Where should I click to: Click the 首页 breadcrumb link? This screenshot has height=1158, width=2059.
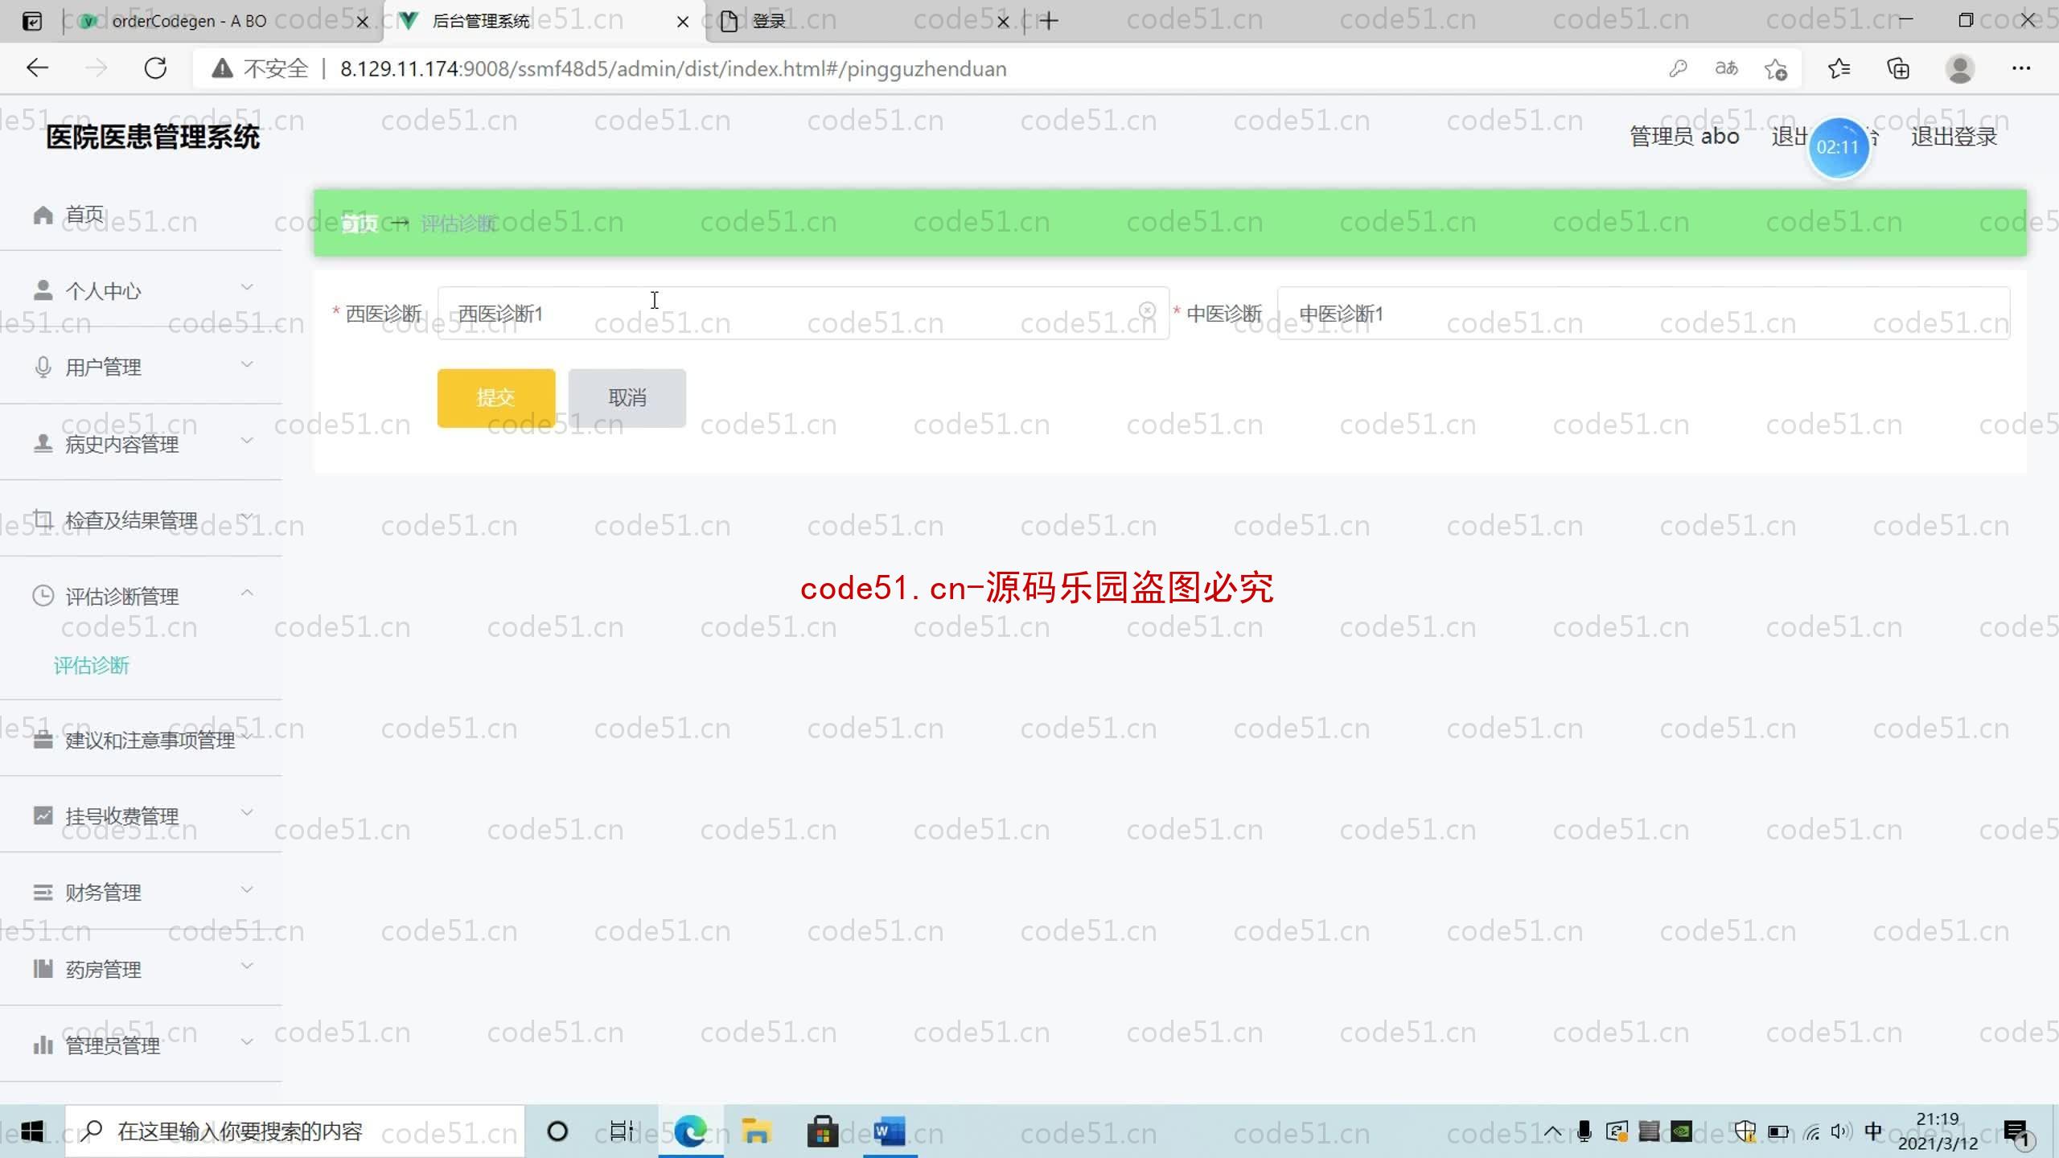[x=359, y=224]
